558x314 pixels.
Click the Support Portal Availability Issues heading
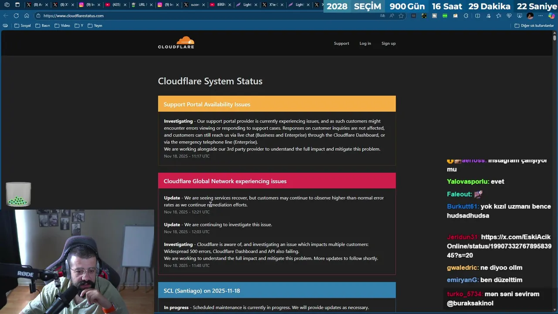click(x=207, y=104)
